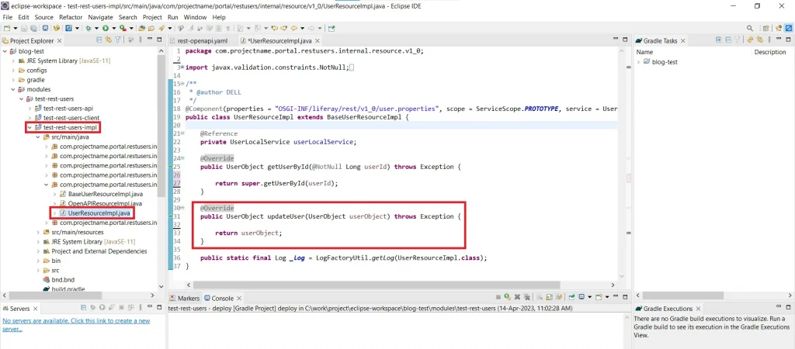This screenshot has height=349, width=795.
Task: Open the Window menu
Action: [195, 17]
